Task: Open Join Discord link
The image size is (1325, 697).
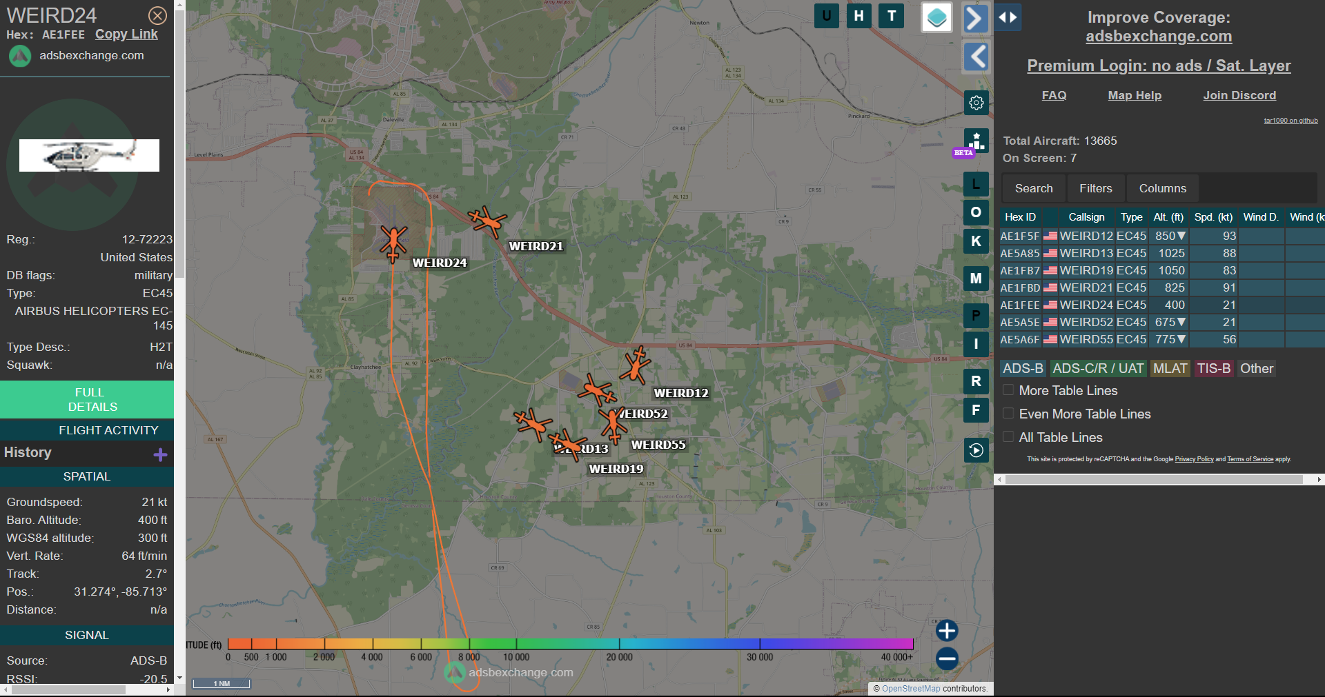Action: tap(1239, 95)
